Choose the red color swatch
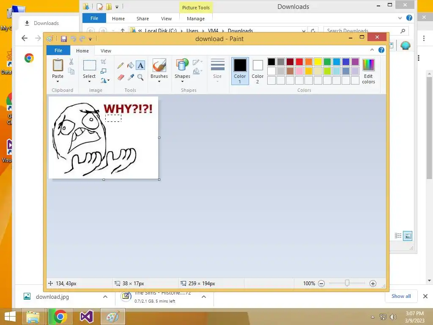The height and width of the screenshot is (325, 433). point(299,62)
